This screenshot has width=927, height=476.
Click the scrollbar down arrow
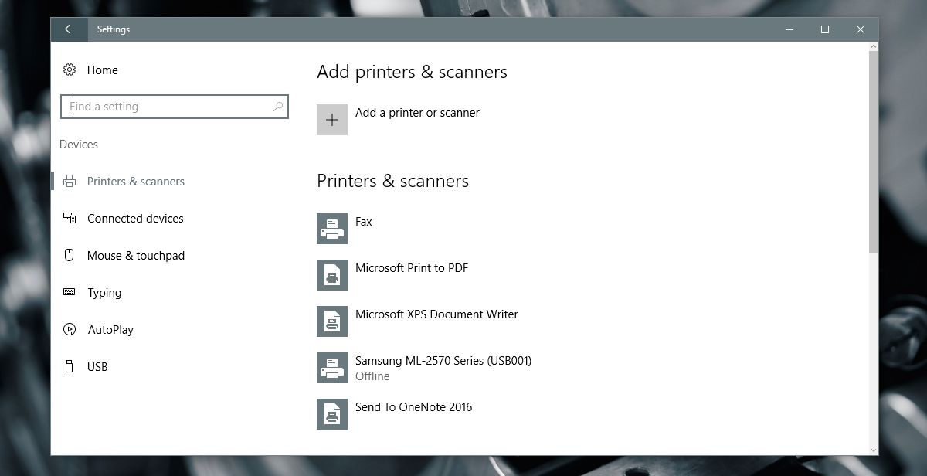click(874, 450)
